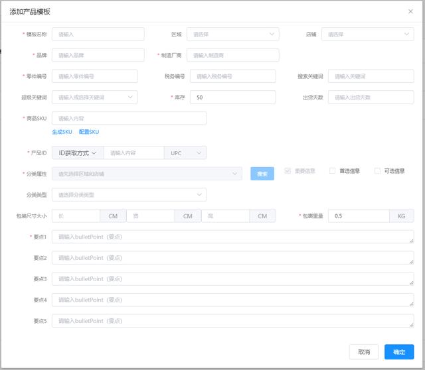Click the 确定 button
Viewport: 425px width, 370px height.
coord(398,351)
